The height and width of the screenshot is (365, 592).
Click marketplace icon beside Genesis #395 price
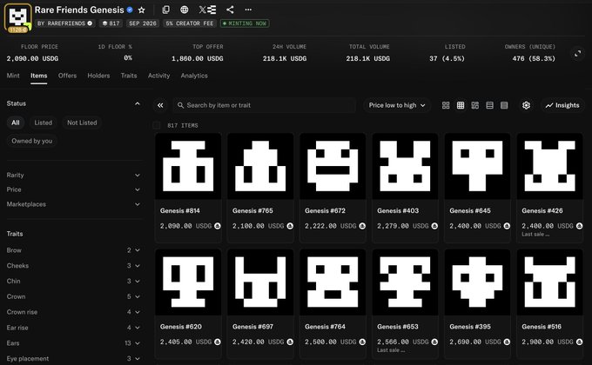507,342
